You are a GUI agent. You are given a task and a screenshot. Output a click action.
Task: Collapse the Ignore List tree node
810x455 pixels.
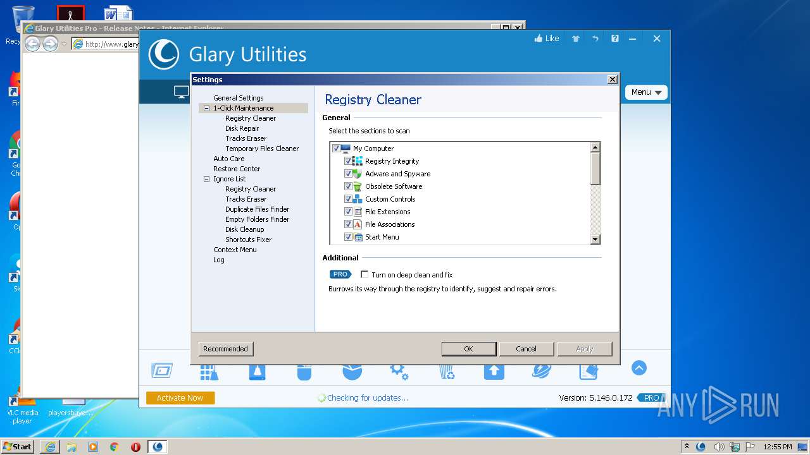tap(206, 179)
